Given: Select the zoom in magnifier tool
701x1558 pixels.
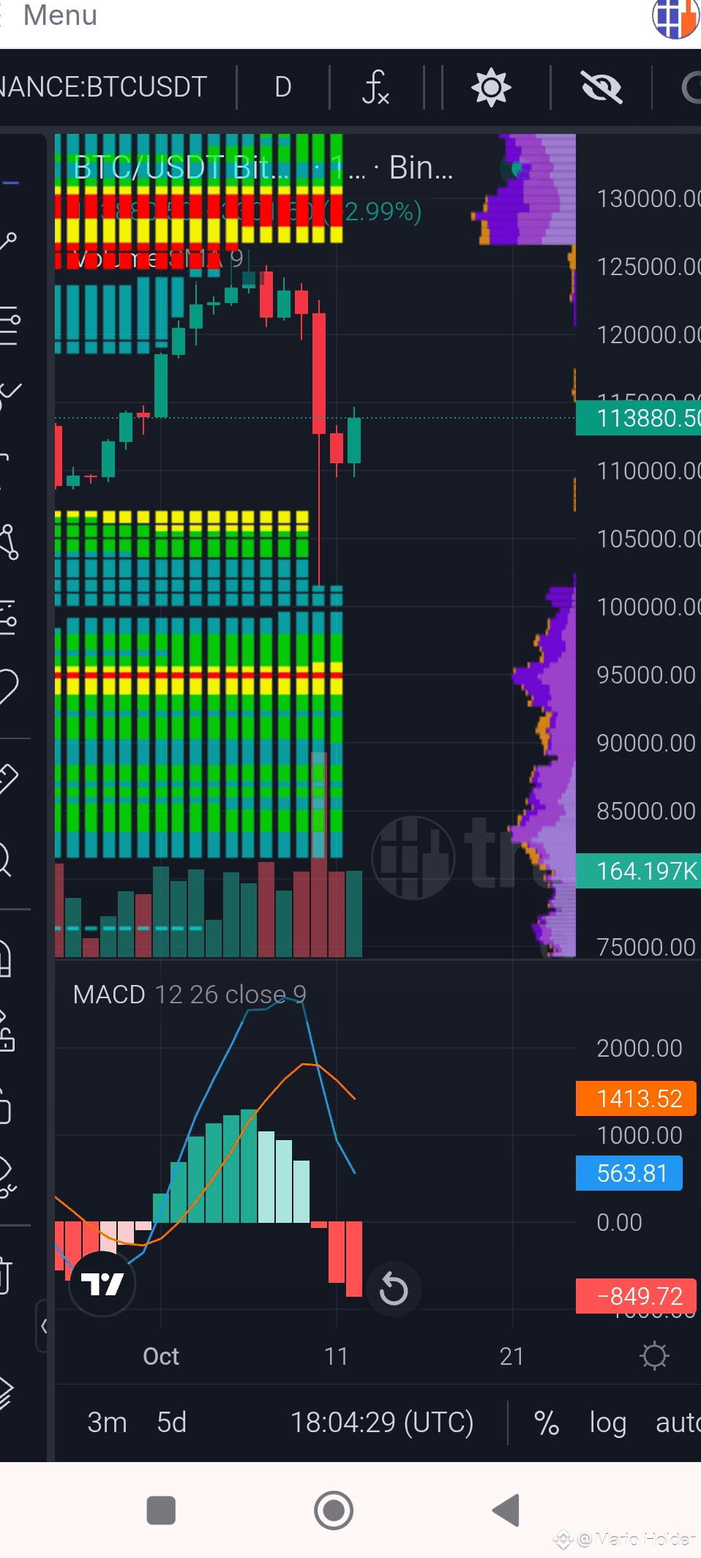Looking at the screenshot, I should point(6,859).
